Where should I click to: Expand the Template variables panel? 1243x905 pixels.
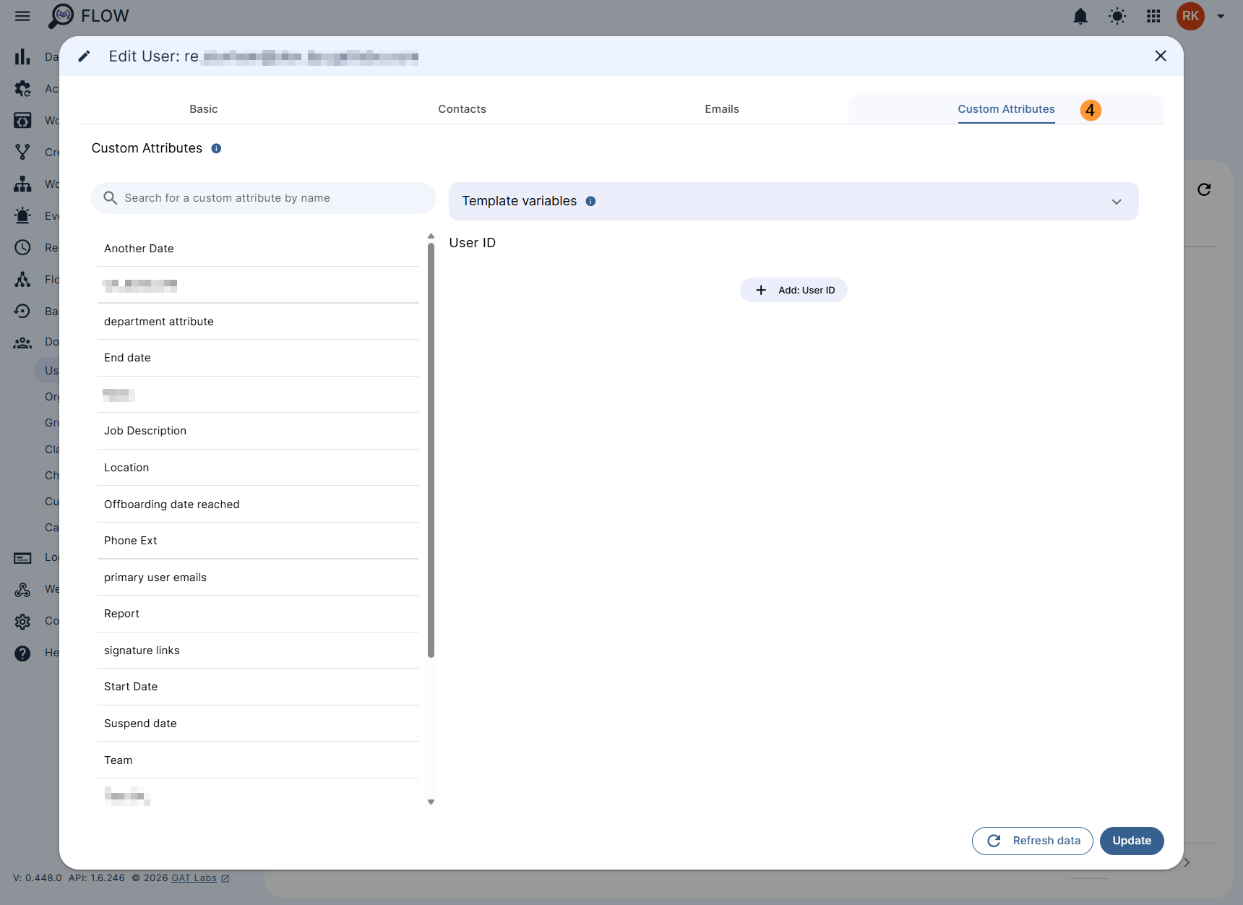793,201
